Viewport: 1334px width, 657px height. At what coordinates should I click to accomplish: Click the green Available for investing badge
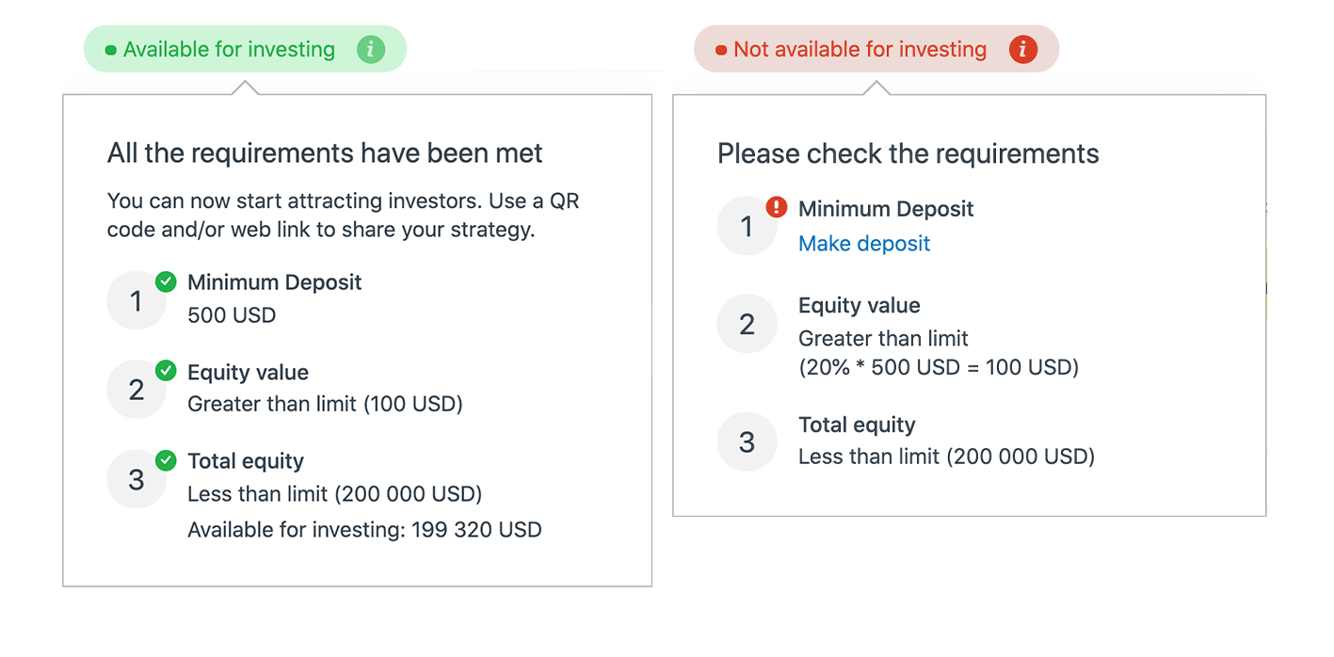coord(230,50)
